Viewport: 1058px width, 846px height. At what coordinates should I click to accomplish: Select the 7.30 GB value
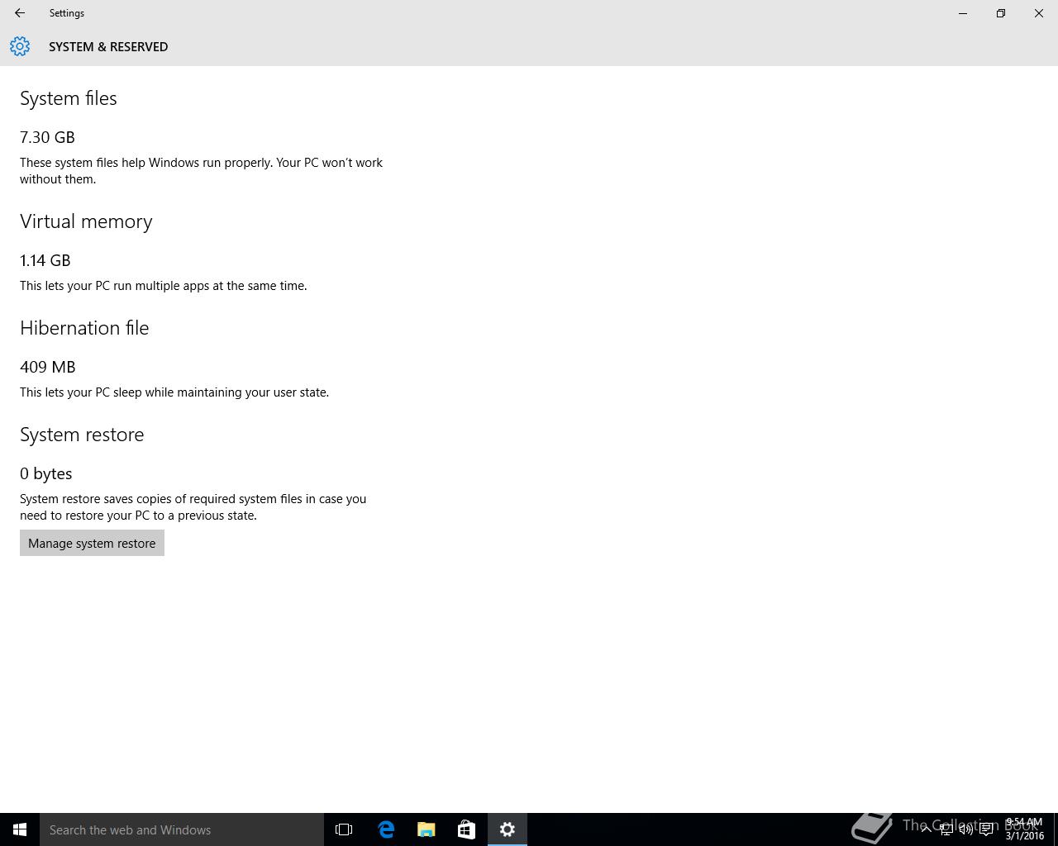pos(47,137)
